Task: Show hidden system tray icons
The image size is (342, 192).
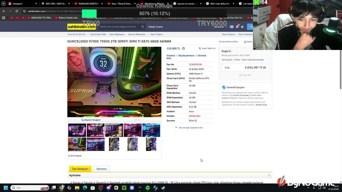Action: point(308,188)
